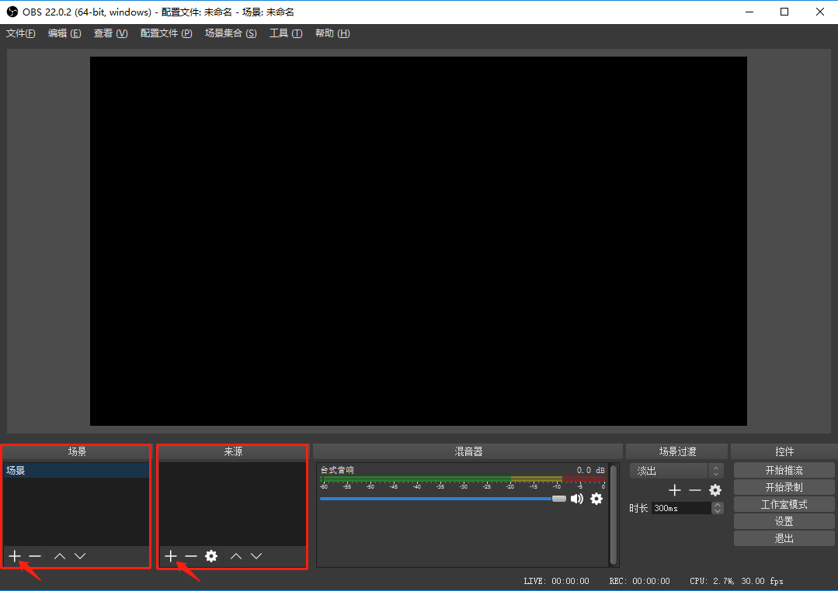
Task: Mute the 台式音响 speaker icon
Action: 577,499
